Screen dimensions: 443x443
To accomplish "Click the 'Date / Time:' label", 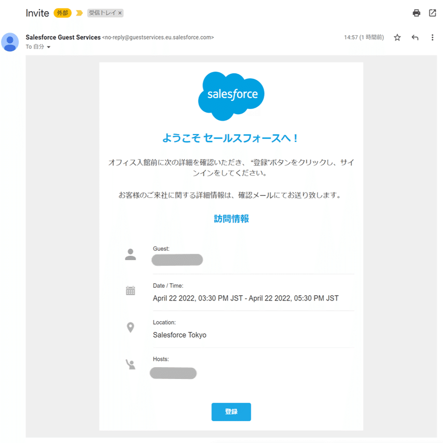I will tap(168, 286).
